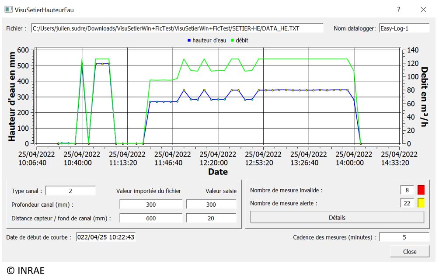Click imported Distance capteur value 600
This screenshot has height=278, width=439.
[151, 218]
